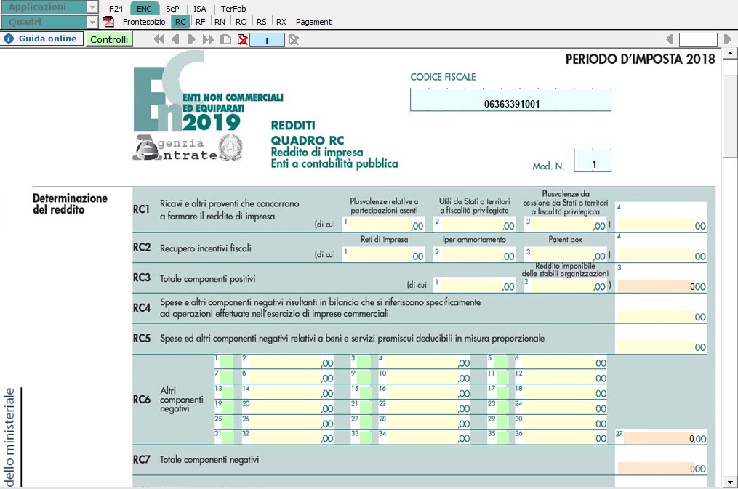
Task: Click RC2 Patent box field
Action: pos(565,255)
